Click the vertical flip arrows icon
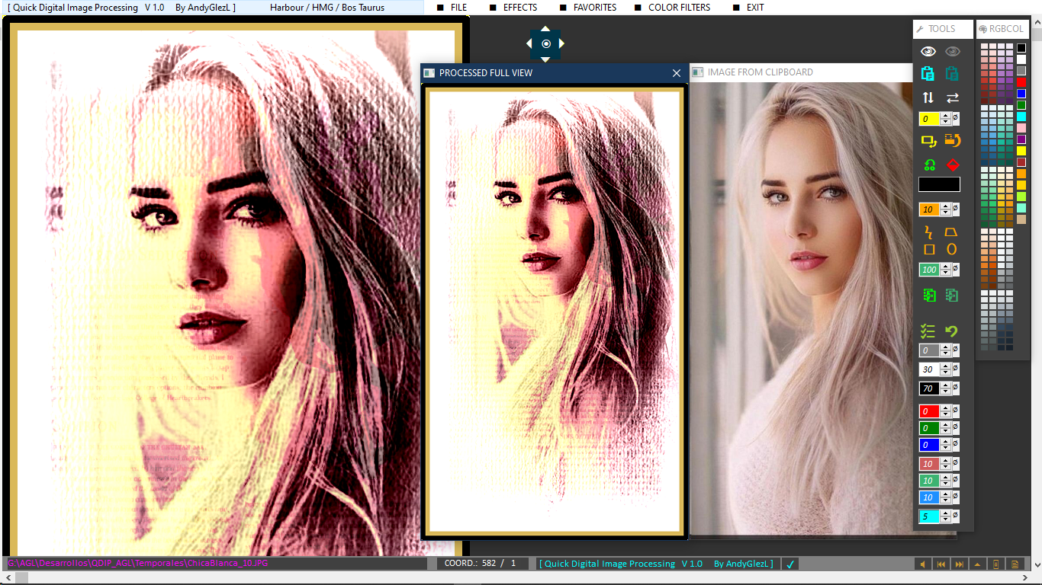This screenshot has height=585, width=1042. pos(928,97)
